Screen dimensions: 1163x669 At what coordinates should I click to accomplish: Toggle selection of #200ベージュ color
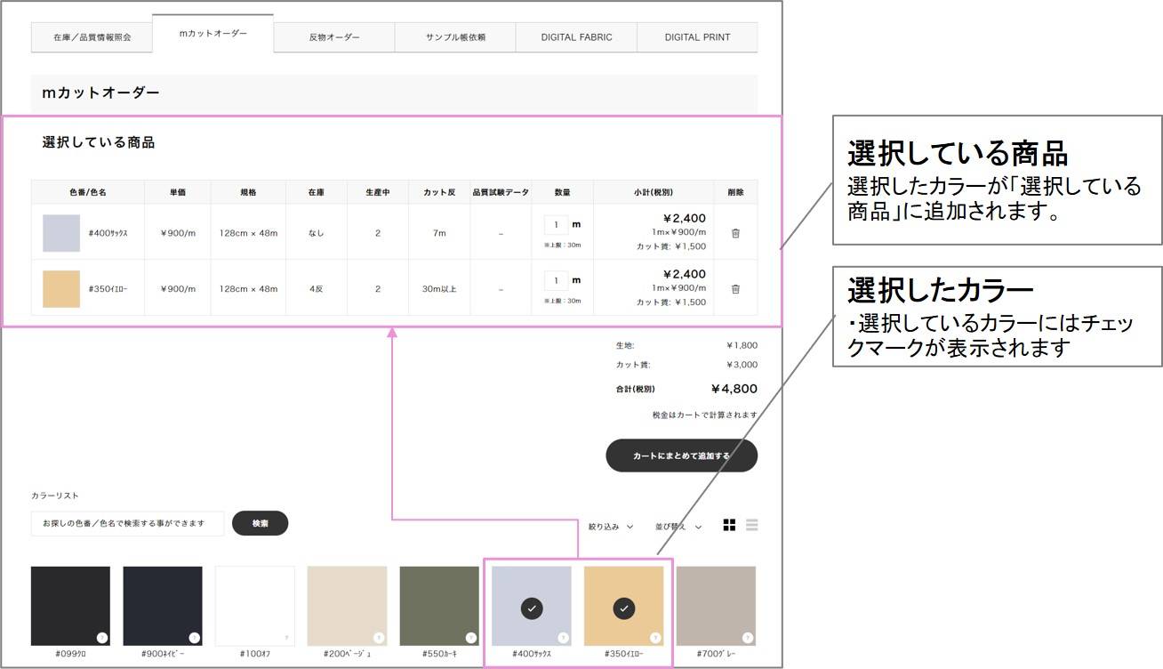pos(346,603)
